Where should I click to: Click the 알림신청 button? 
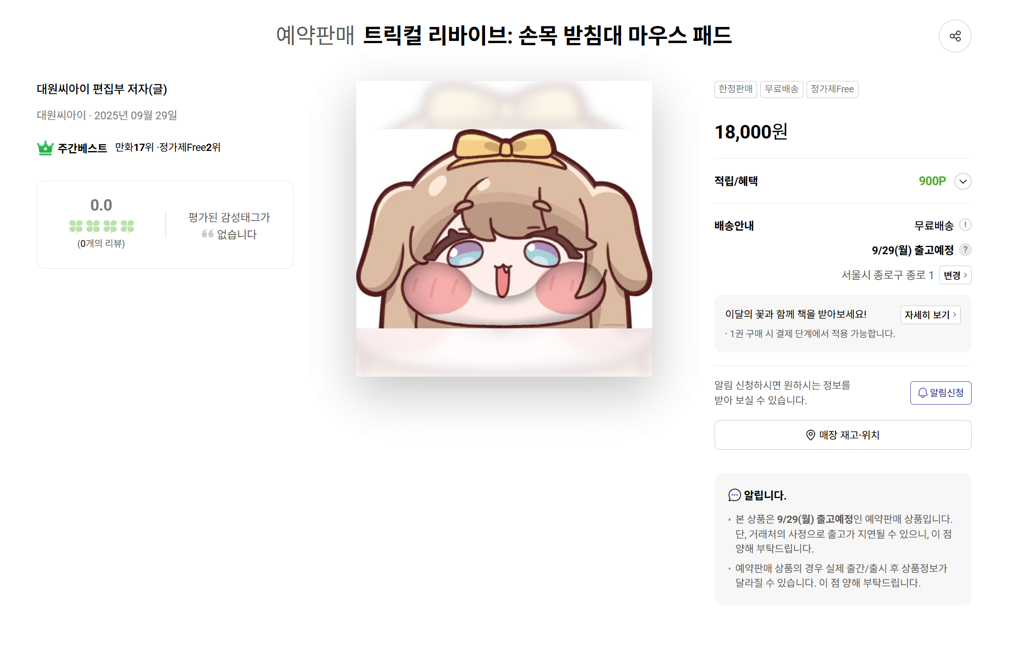940,393
